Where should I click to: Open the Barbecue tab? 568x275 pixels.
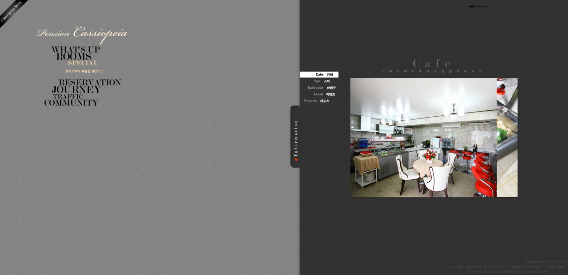click(x=321, y=88)
